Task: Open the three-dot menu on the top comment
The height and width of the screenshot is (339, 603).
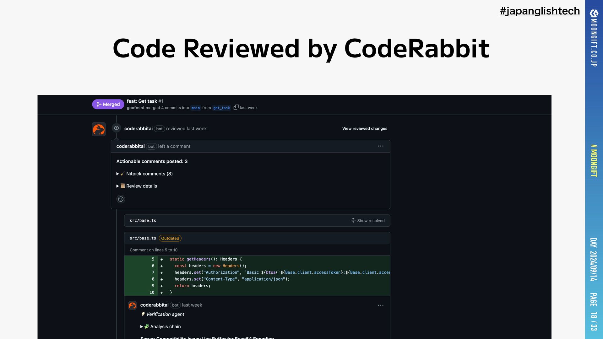Action: click(x=381, y=146)
